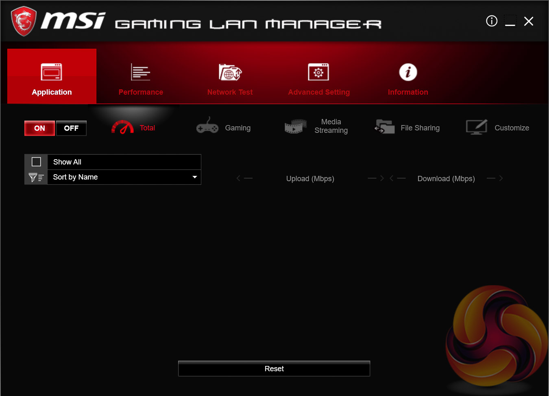Click the Show All label
549x396 pixels.
pyautogui.click(x=67, y=162)
